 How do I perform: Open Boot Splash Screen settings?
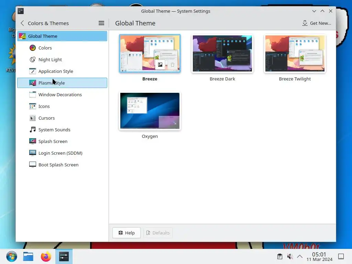click(62, 165)
